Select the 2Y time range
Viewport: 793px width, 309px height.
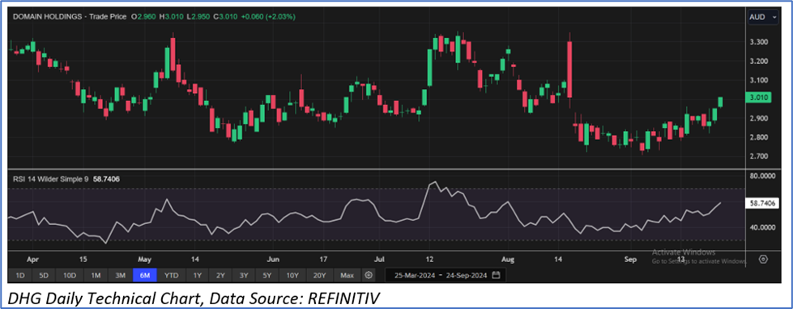click(221, 275)
